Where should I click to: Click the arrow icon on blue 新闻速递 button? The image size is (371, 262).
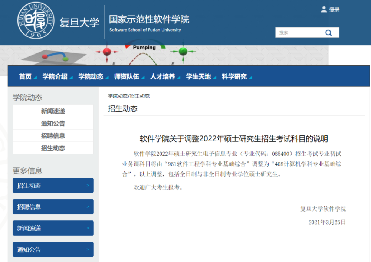tap(88, 228)
